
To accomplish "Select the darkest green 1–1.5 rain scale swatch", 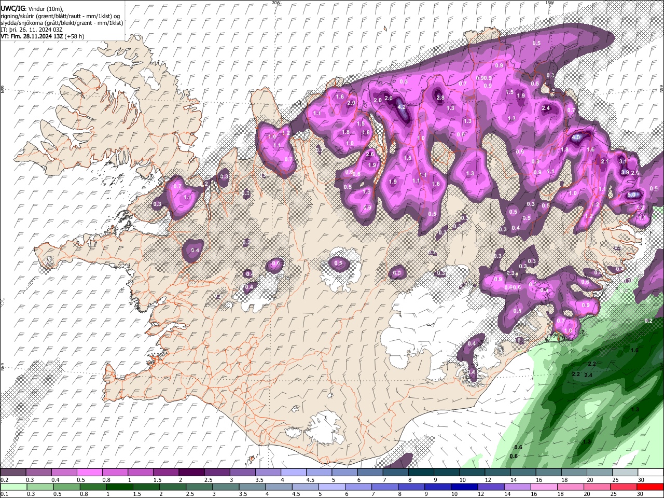I will [x=119, y=487].
